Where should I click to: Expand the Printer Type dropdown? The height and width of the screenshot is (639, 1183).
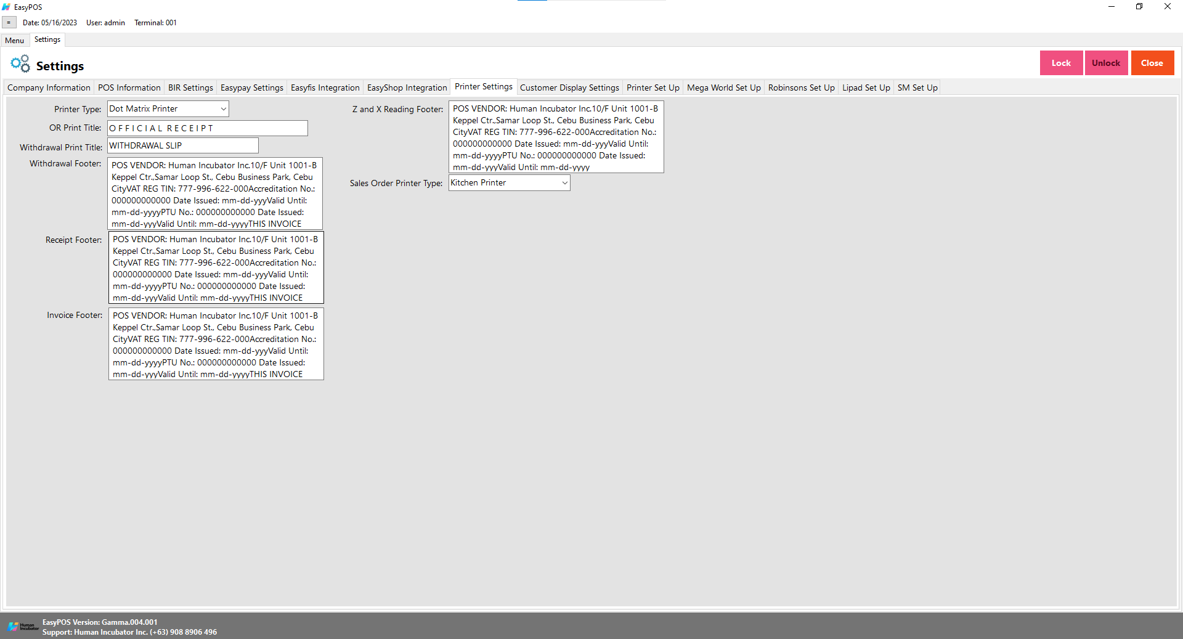point(223,109)
